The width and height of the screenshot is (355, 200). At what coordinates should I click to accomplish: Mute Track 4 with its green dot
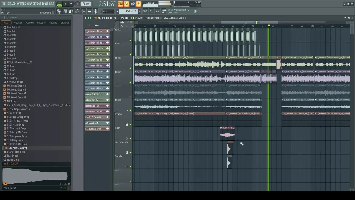pyautogui.click(x=130, y=82)
